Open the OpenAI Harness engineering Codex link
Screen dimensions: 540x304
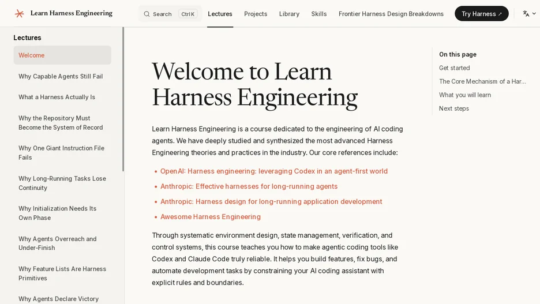point(274,171)
